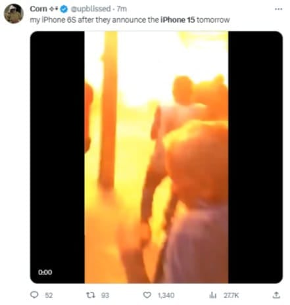Click the 0:00 video time label
This screenshot has width=290, height=305.
coord(45,272)
